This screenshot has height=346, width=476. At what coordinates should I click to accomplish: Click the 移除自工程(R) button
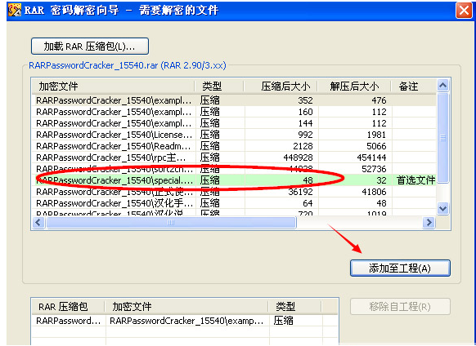pos(400,307)
